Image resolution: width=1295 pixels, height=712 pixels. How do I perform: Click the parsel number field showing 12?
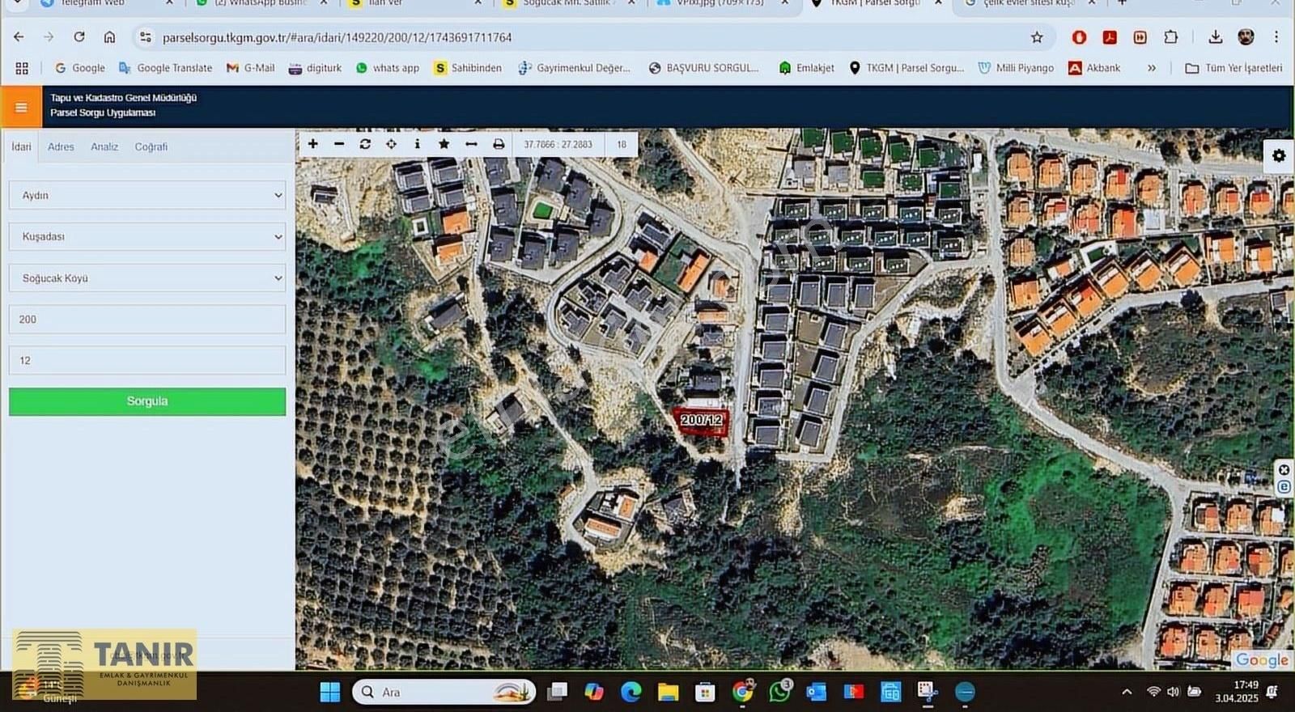coord(147,360)
